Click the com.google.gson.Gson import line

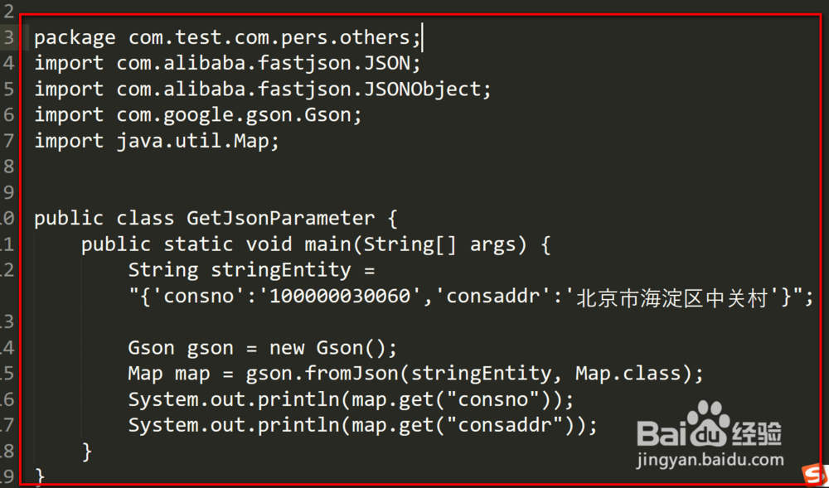197,115
